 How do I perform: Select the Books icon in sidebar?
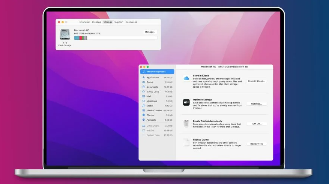143,82
